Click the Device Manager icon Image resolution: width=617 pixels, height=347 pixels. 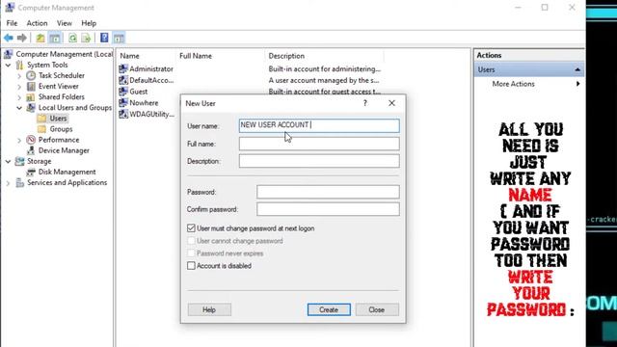(31, 150)
